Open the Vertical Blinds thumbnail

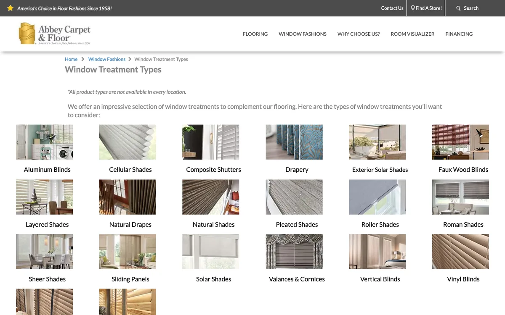tap(377, 252)
